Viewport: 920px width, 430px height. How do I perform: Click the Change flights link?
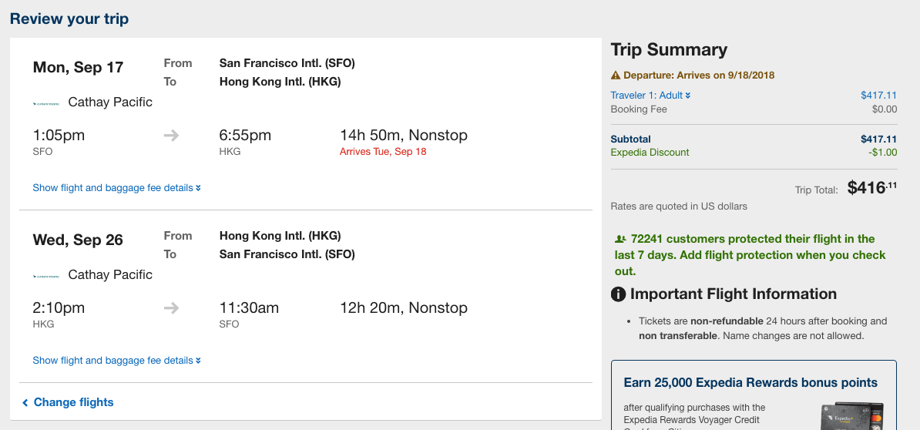pos(73,402)
